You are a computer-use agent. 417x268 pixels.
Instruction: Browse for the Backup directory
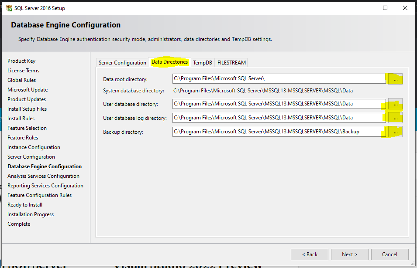tap(396, 132)
